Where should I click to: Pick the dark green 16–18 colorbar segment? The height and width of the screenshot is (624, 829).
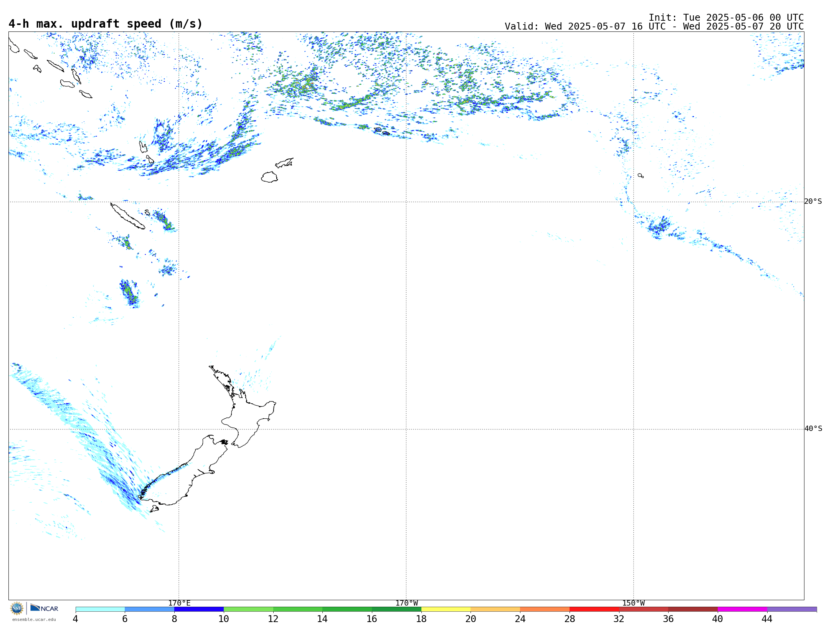(396, 609)
